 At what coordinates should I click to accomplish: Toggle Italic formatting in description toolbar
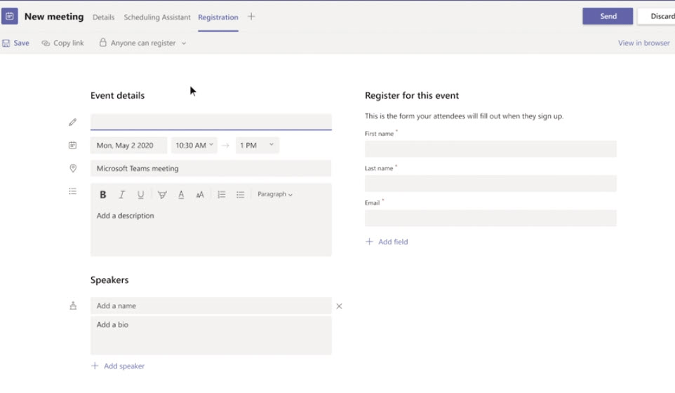point(121,195)
